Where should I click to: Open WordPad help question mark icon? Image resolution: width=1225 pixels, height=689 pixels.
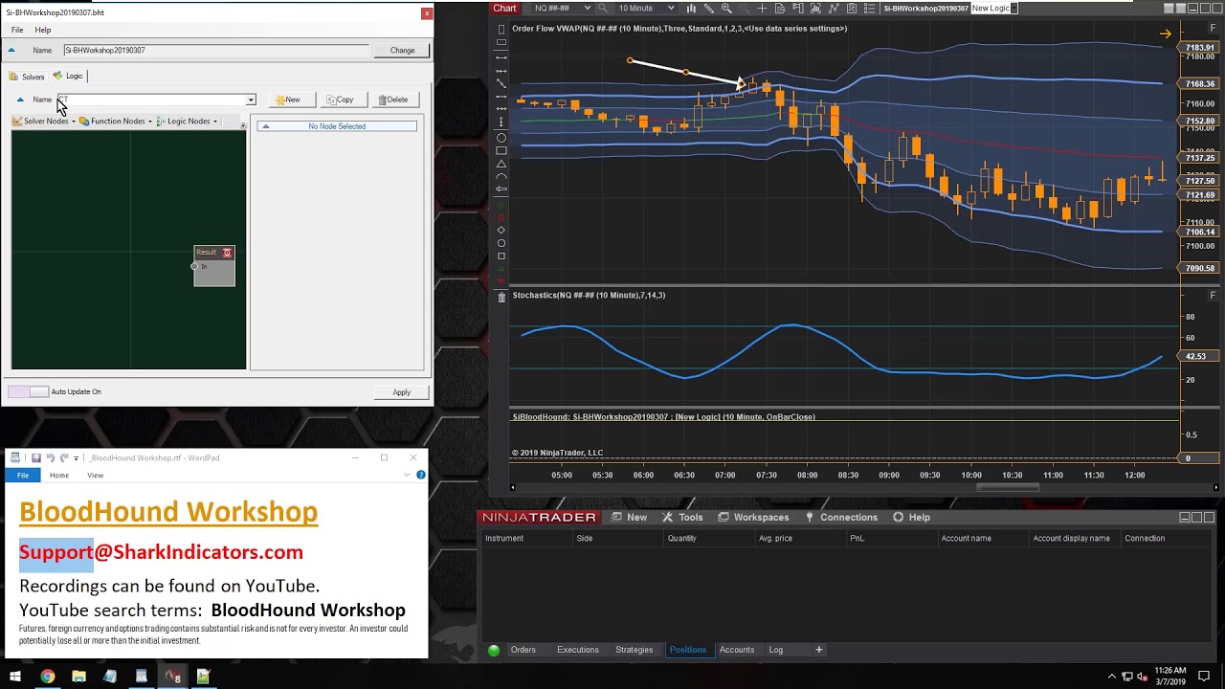(x=420, y=475)
